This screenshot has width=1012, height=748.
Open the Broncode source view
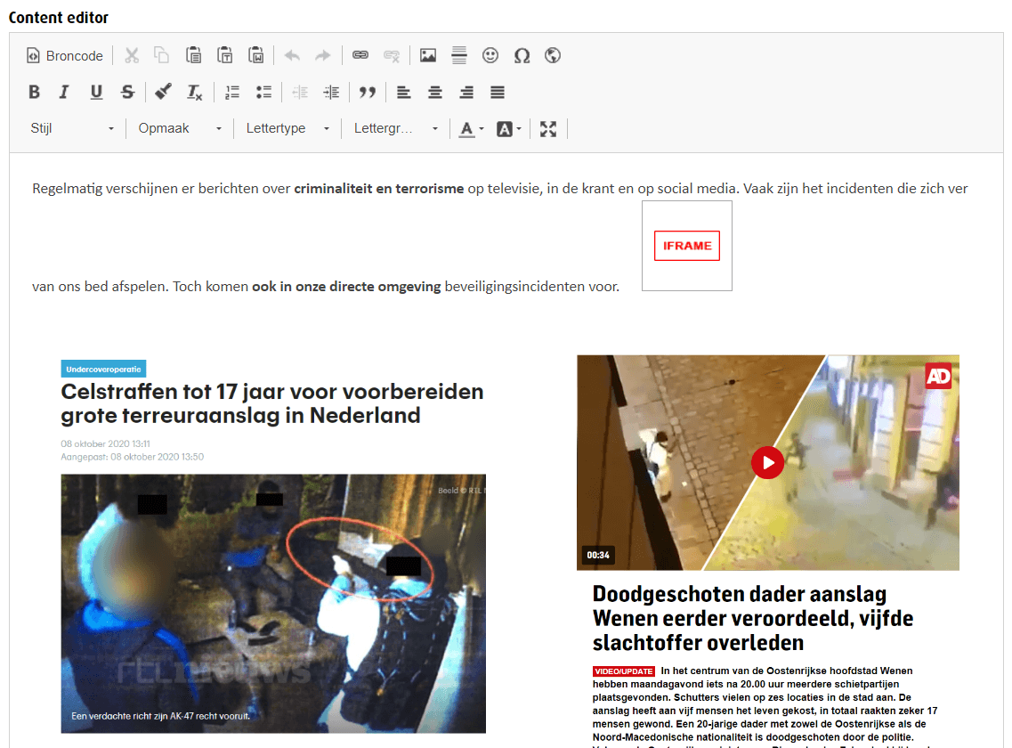click(65, 55)
